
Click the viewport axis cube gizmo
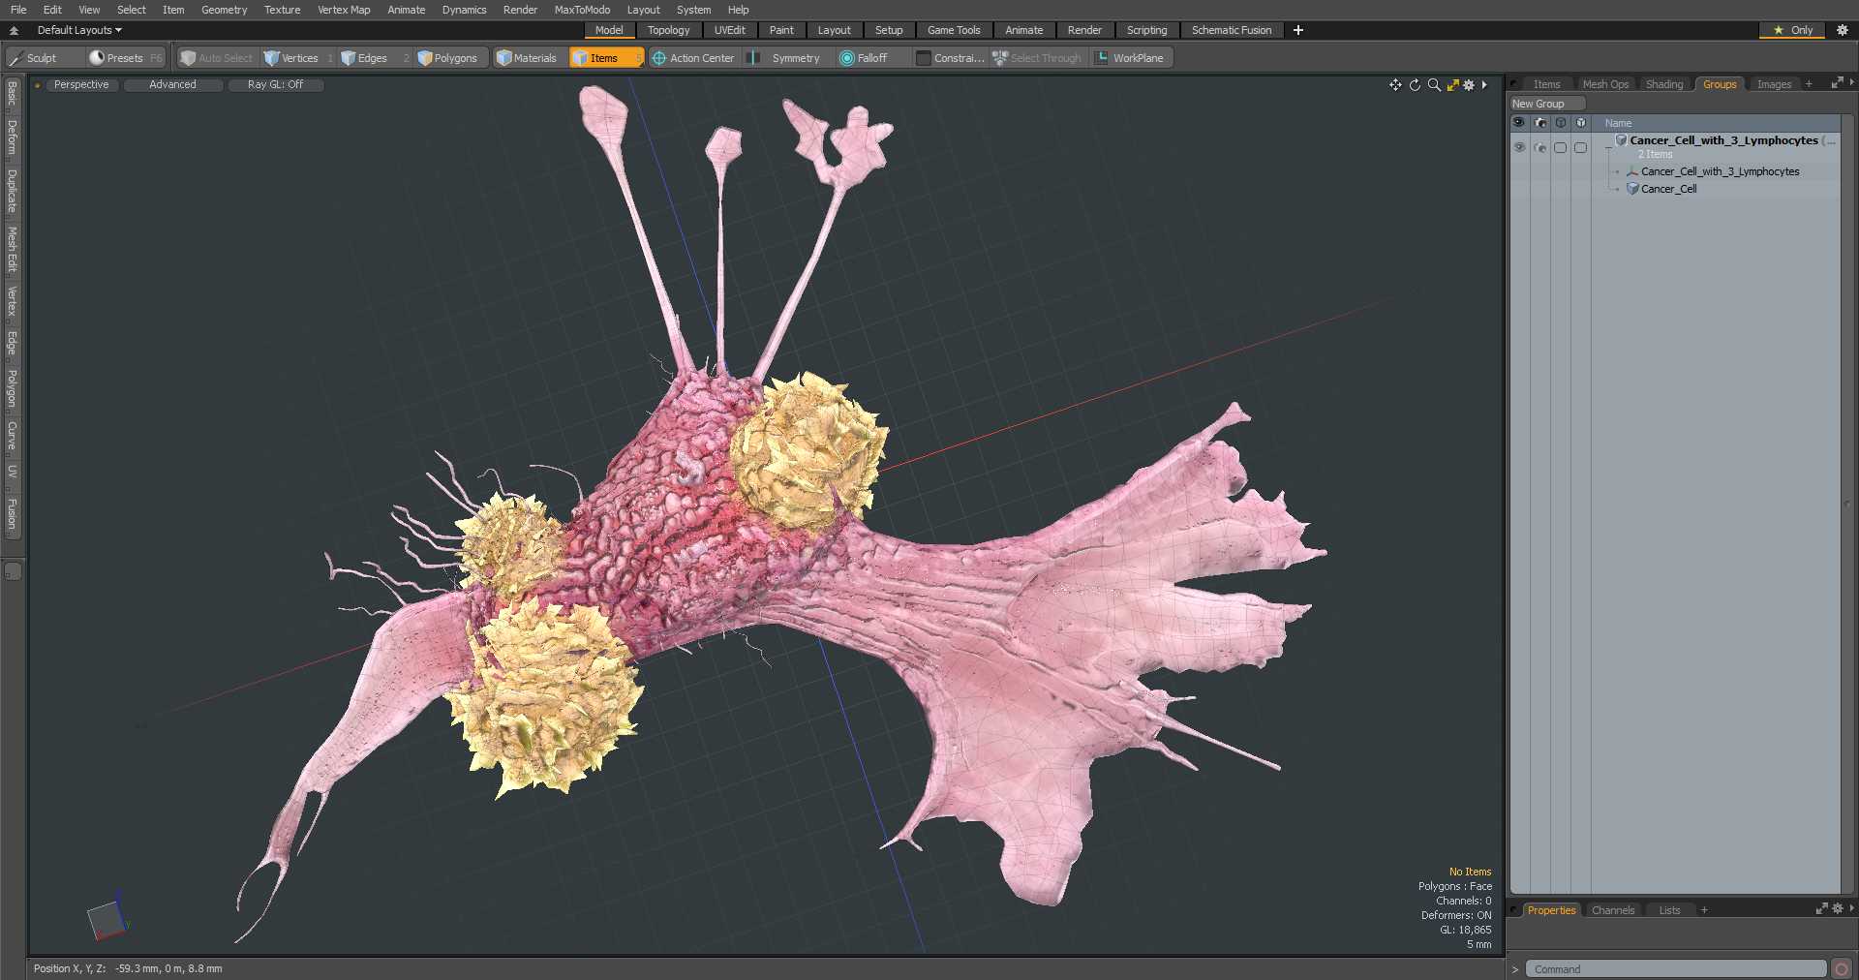107,918
